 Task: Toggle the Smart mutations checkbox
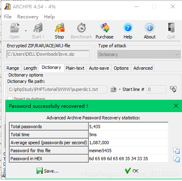pyautogui.click(x=10, y=99)
